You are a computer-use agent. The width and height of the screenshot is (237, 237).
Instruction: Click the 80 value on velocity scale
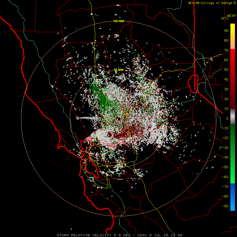pos(226,40)
